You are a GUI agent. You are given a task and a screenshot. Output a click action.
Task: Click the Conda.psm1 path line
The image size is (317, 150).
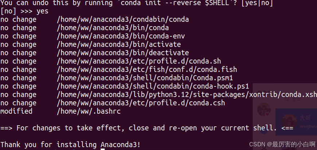tap(145, 78)
